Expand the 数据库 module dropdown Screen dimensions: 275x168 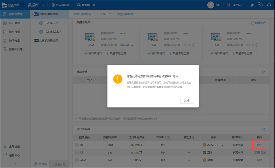point(43,5)
